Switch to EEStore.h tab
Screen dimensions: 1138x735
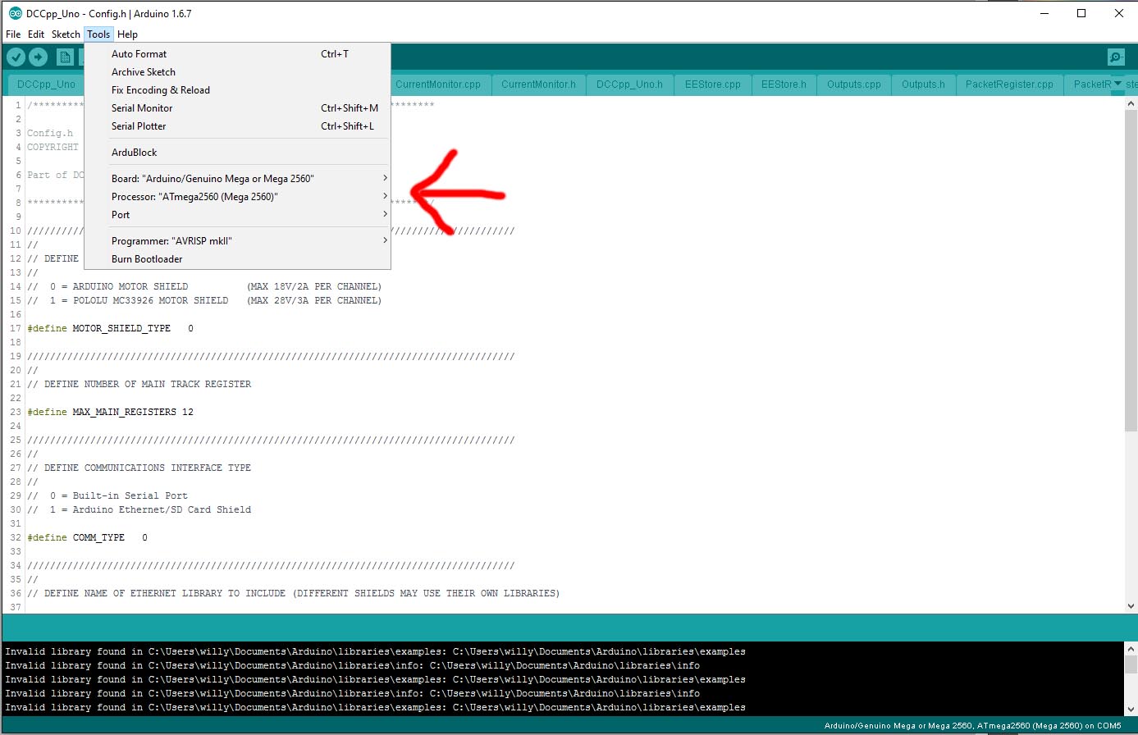pos(784,84)
